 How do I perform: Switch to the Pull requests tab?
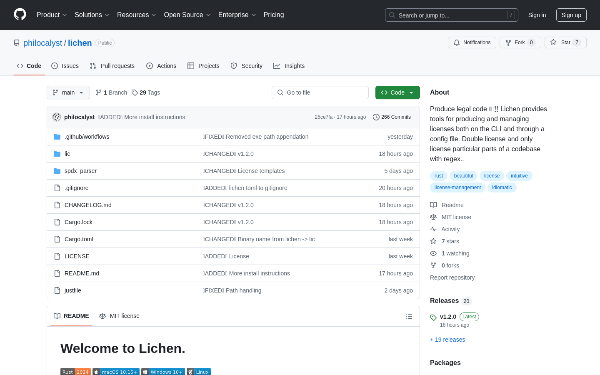[112, 66]
